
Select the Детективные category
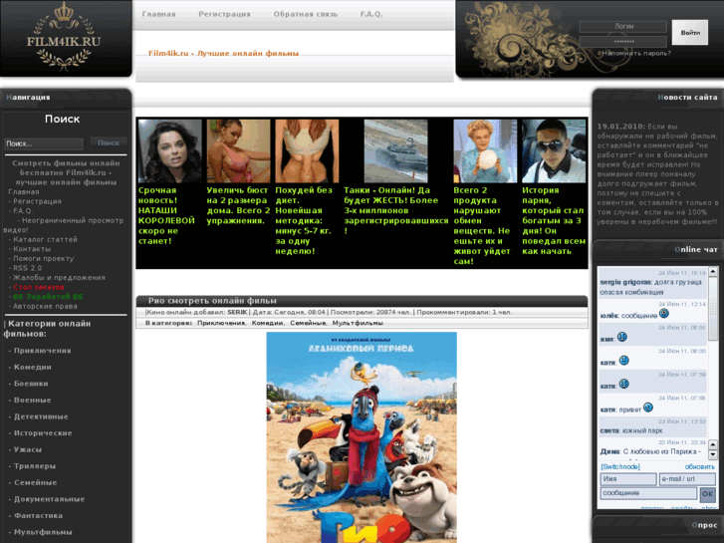coord(41,416)
